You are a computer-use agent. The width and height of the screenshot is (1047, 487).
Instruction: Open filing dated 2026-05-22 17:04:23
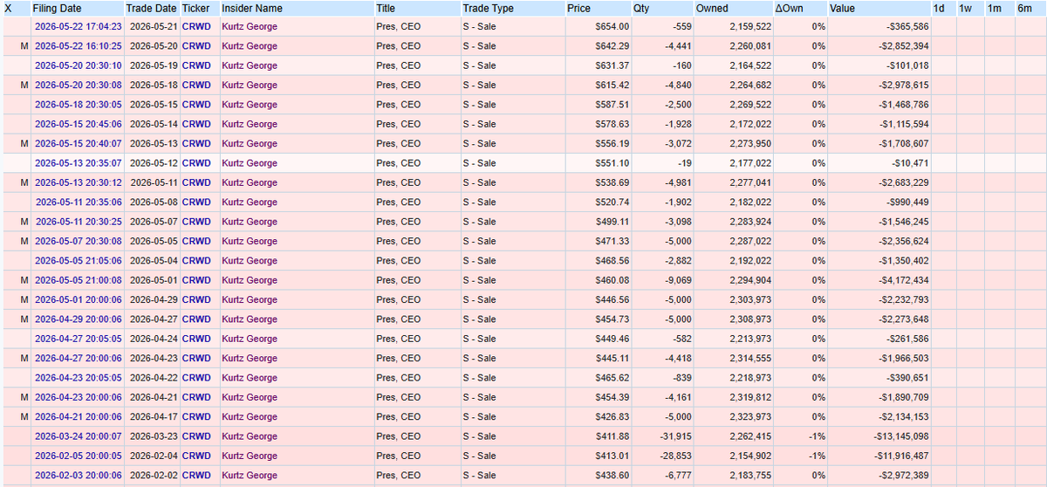tap(78, 26)
